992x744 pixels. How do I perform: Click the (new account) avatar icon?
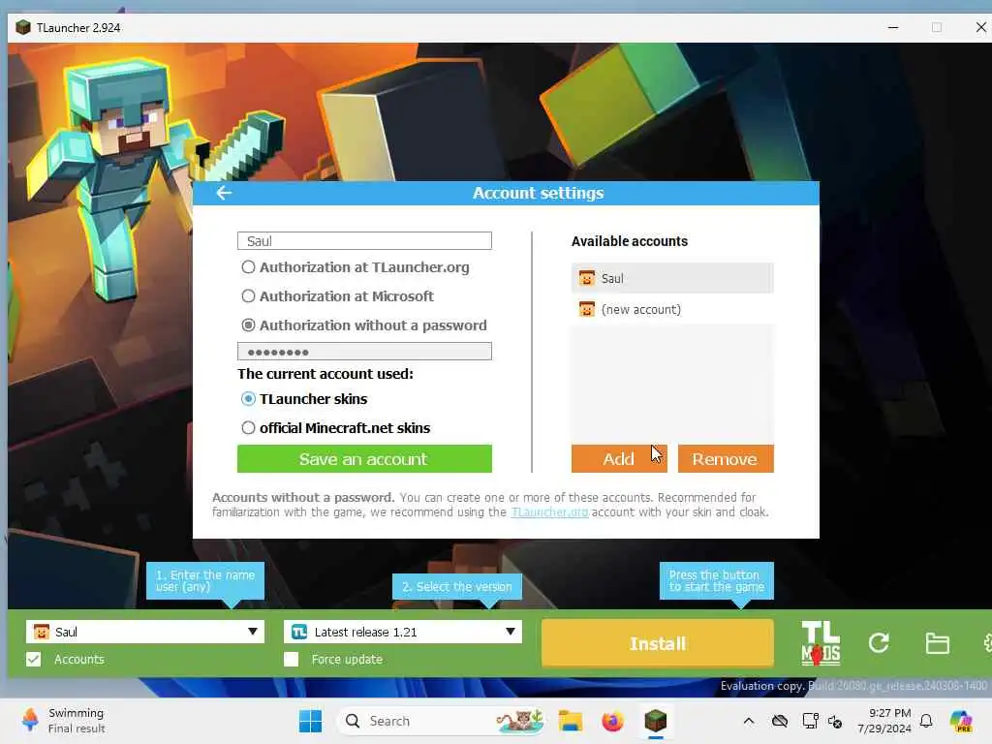(587, 309)
